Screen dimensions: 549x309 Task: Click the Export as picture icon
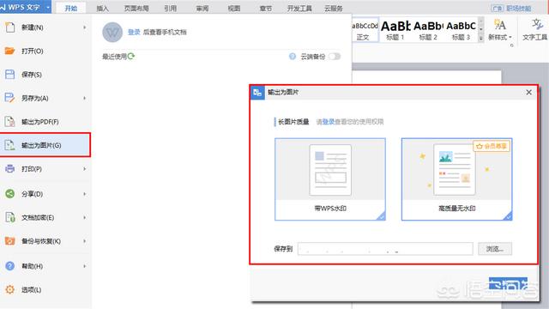pyautogui.click(x=9, y=145)
